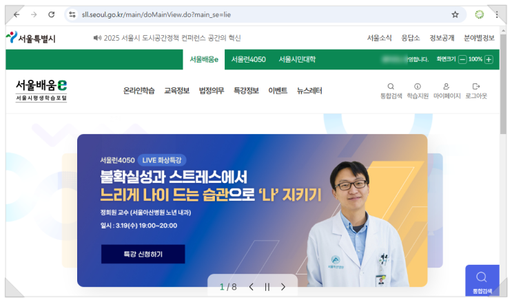
Task: Click the 특강 신청하기 button
Action: point(143,254)
